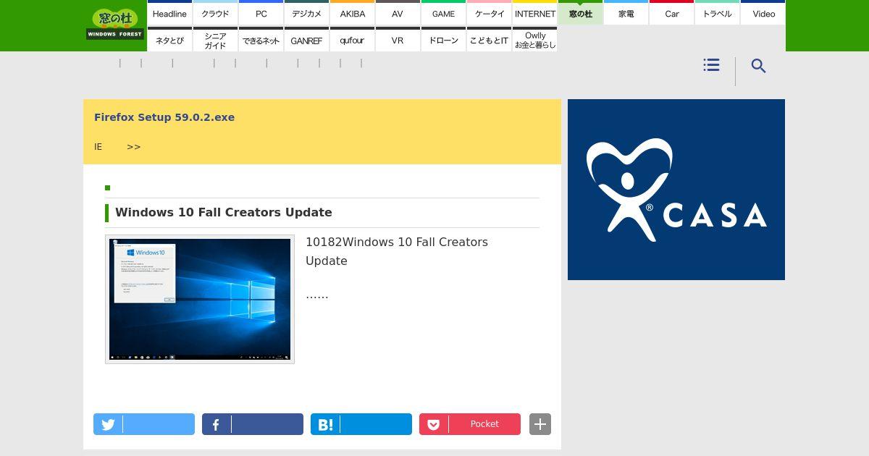Viewport: 869px width, 456px height.
Task: Open the hamburger list menu icon
Action: (711, 65)
